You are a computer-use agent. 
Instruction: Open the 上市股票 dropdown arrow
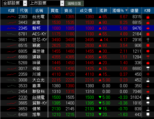[x=62, y=3]
